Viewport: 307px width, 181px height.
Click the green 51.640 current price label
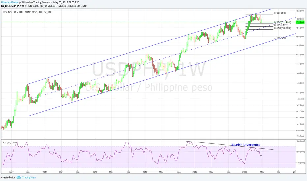click(x=300, y=22)
